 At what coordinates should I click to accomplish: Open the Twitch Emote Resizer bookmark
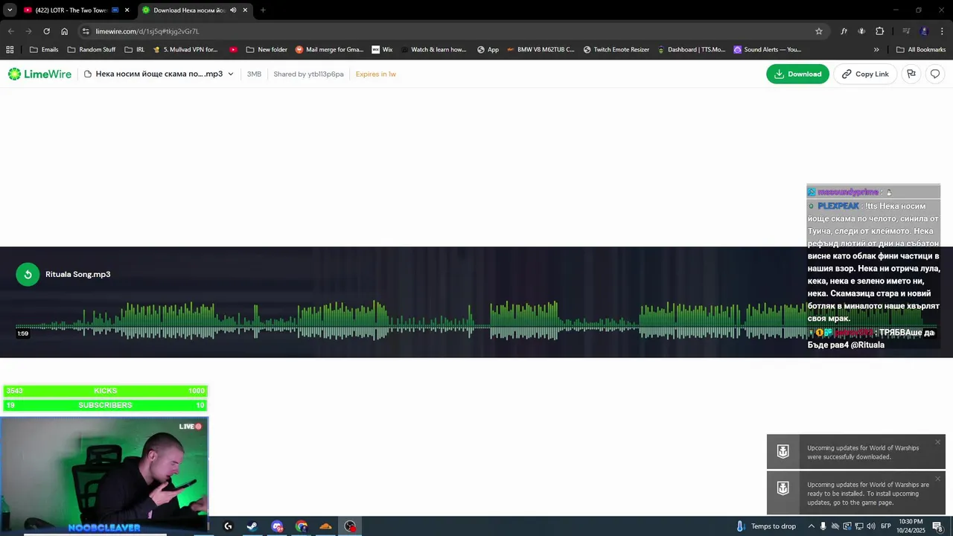pyautogui.click(x=616, y=50)
